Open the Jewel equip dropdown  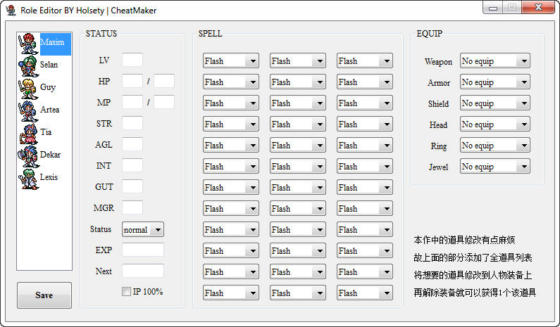[494, 167]
